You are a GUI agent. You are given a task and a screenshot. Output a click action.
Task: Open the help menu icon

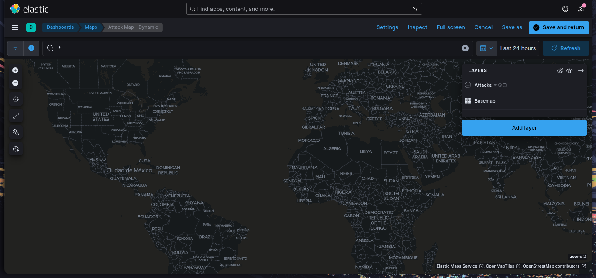(x=565, y=9)
